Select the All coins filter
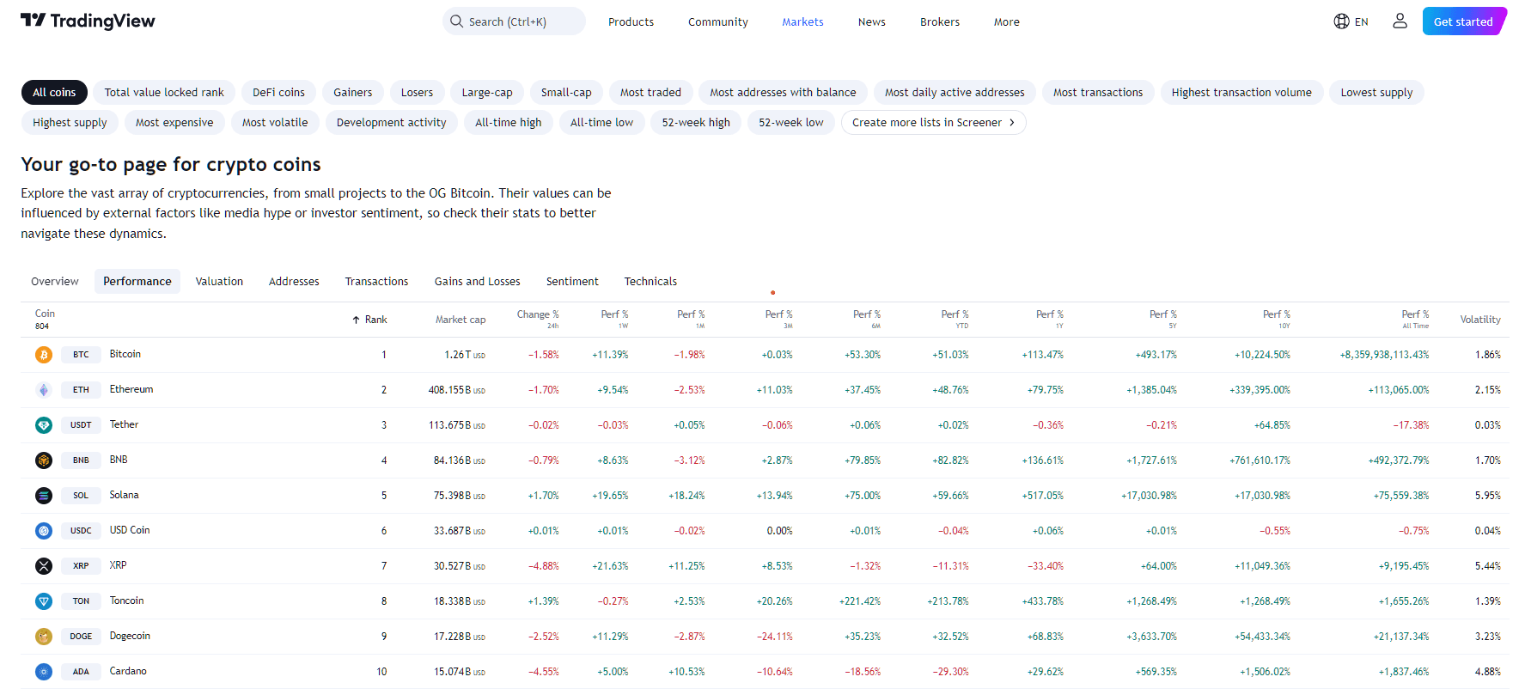The image size is (1525, 689). tap(54, 93)
